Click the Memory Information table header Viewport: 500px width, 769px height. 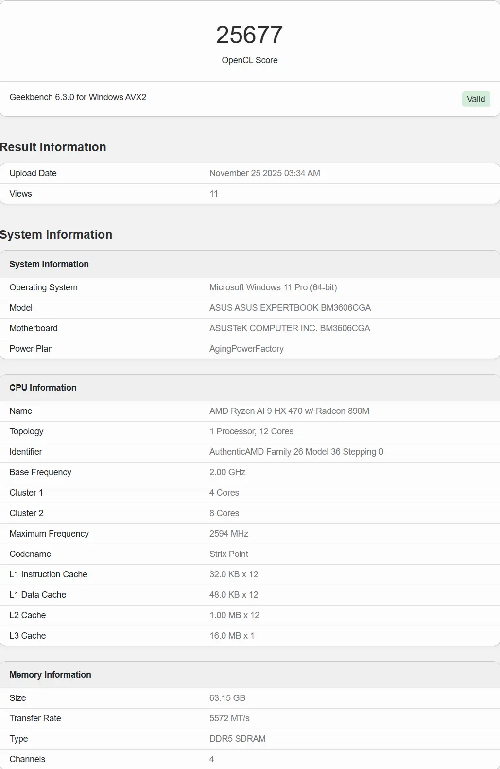pyautogui.click(x=50, y=675)
